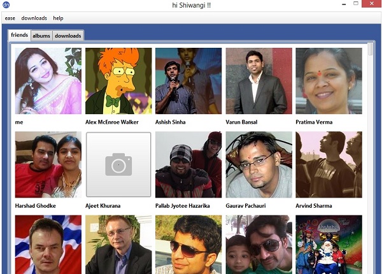Select Ashish Sinha's profile photo
Viewport: 382px width, 274px height.
(x=188, y=81)
